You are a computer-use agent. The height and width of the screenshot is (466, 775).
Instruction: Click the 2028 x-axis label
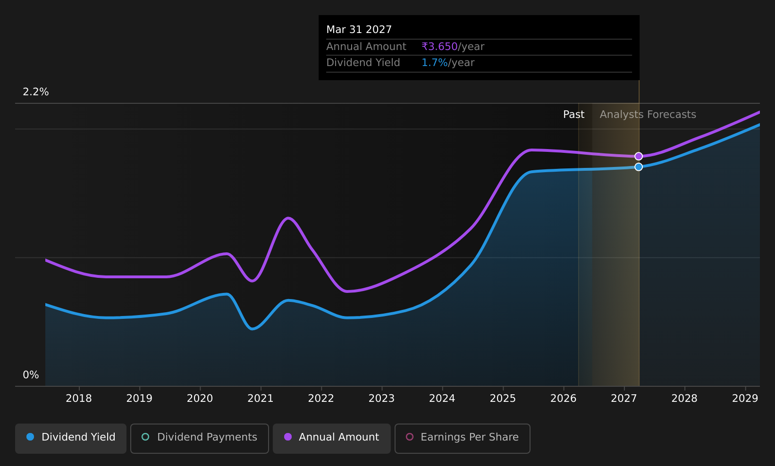pyautogui.click(x=684, y=399)
